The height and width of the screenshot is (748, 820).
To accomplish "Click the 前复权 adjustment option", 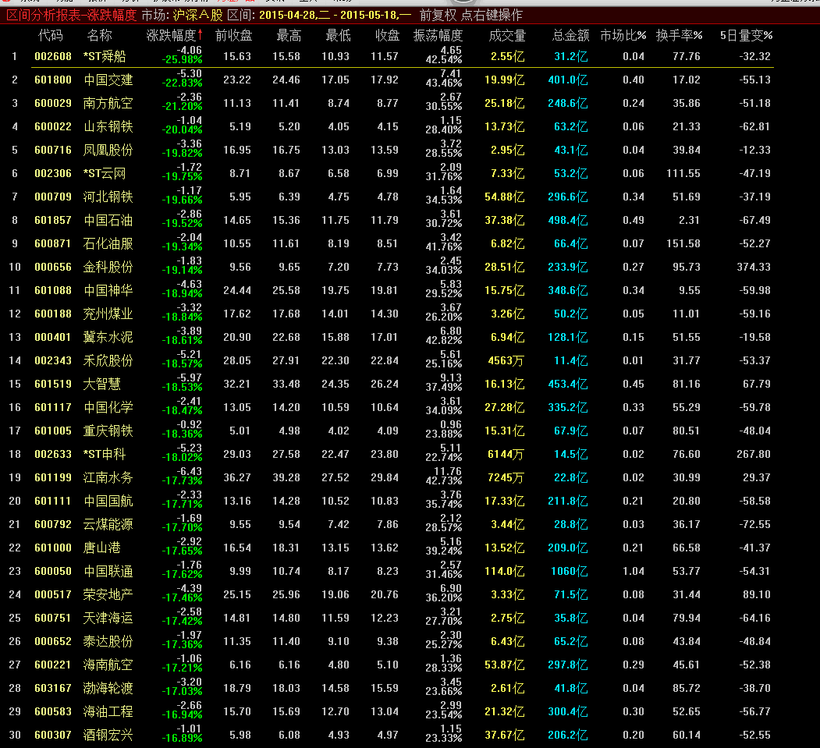I will pyautogui.click(x=437, y=15).
